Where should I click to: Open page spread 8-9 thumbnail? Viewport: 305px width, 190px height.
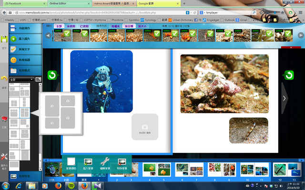point(222,170)
